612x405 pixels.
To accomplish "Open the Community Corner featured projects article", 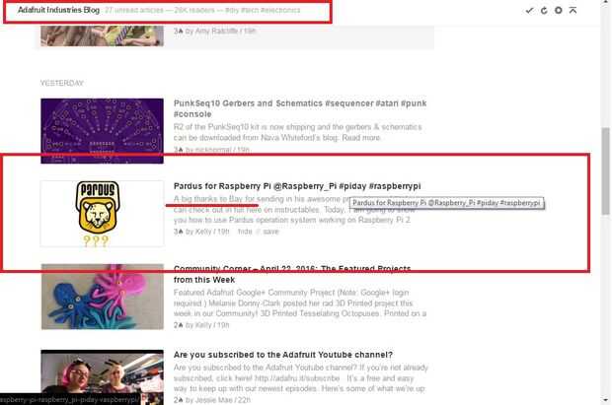I will click(292, 274).
